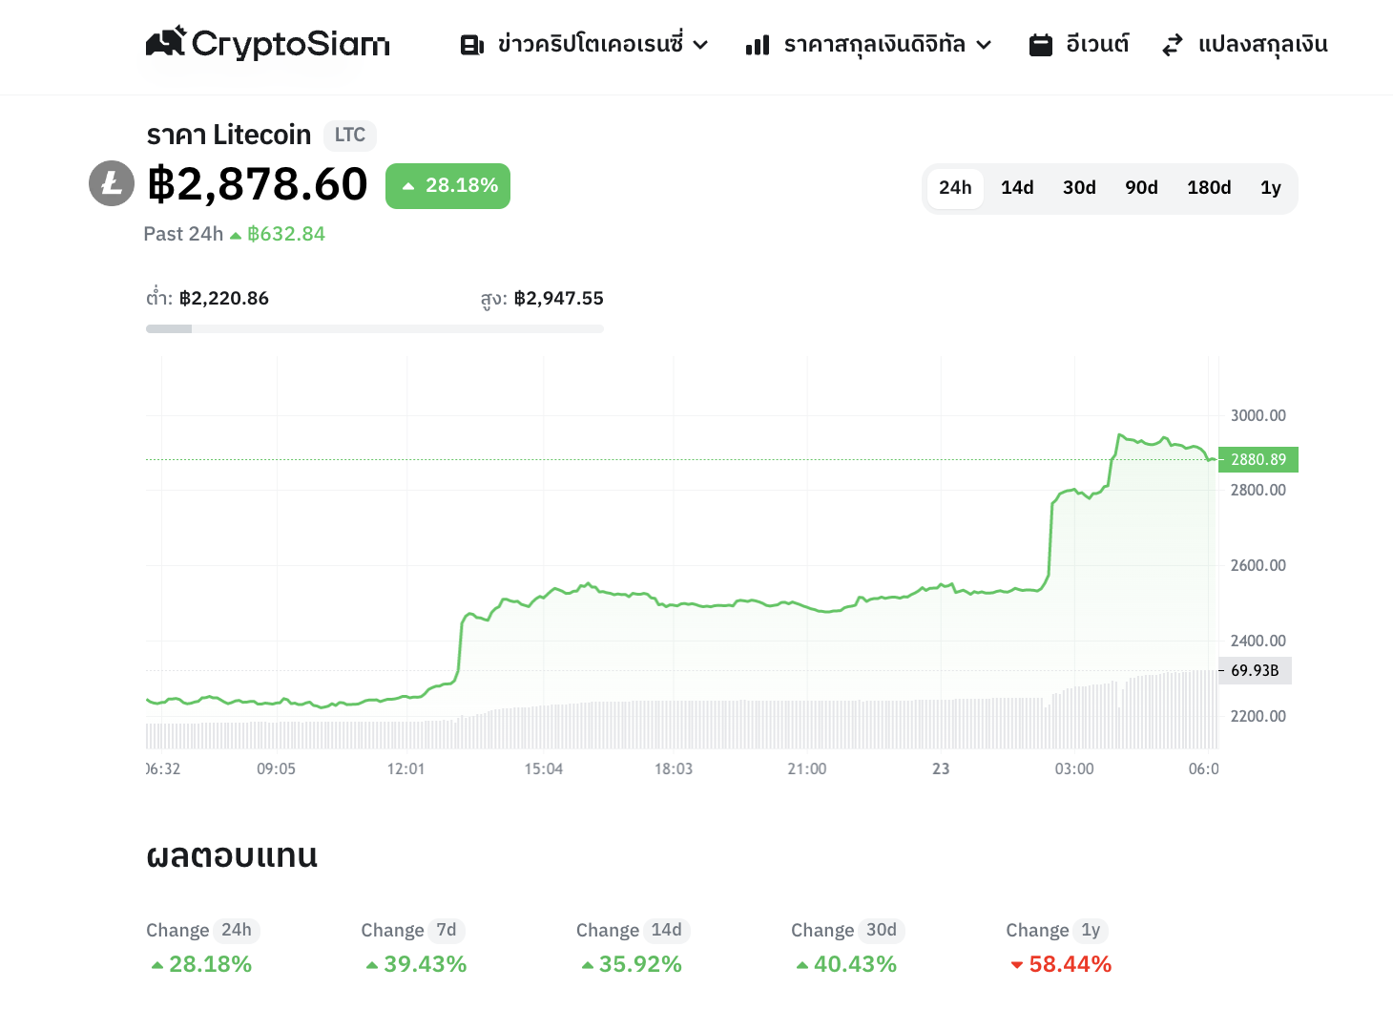This screenshot has width=1393, height=1031.
Task: Click the LTC ticker badge
Action: coord(350,136)
